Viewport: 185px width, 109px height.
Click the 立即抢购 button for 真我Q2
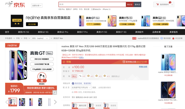(x=161, y=24)
